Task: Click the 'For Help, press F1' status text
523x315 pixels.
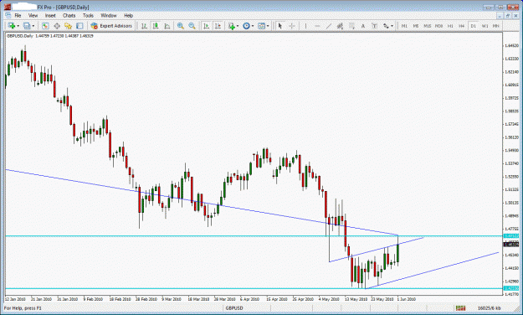Action: tap(23, 308)
